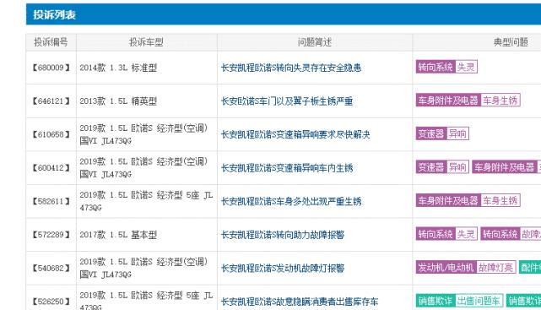Click 变速器 异响 tag in row 600412

[442, 167]
